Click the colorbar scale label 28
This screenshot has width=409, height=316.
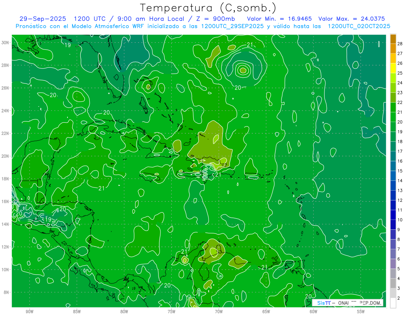coord(400,43)
